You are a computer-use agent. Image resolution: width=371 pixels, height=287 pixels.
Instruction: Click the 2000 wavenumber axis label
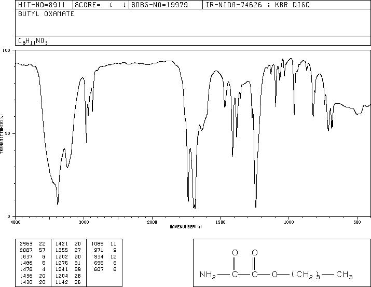[x=152, y=222]
